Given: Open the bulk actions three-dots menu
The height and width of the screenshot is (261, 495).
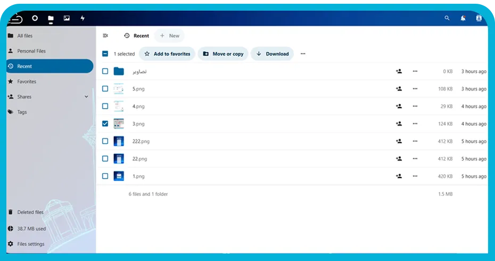Looking at the screenshot, I should (303, 54).
